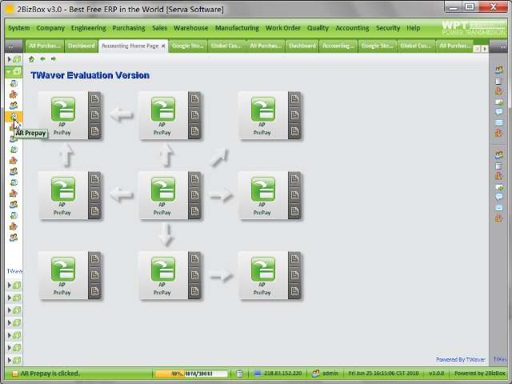Open the center AP PrePay node icon
The height and width of the screenshot is (384, 512).
tap(162, 189)
